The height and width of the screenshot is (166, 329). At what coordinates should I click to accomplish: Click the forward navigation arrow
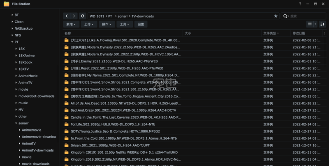tap(74, 16)
